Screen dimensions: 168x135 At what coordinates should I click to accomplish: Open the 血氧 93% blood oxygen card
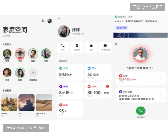click(x=70, y=109)
